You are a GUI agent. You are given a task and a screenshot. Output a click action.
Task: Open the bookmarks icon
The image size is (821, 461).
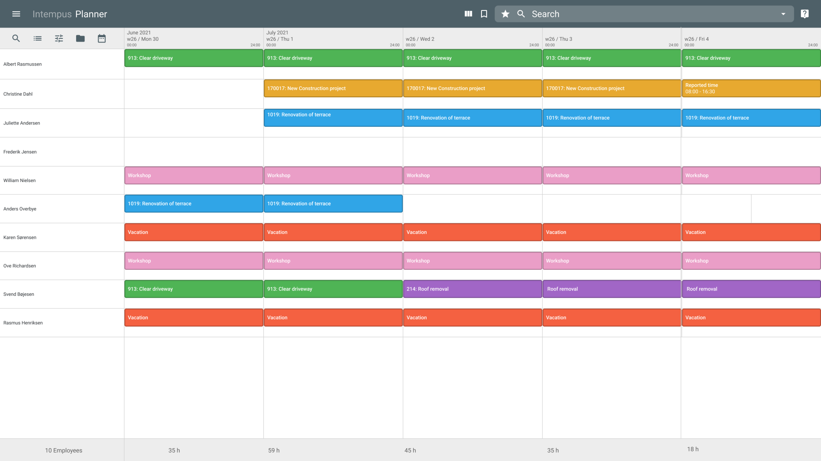pos(484,14)
